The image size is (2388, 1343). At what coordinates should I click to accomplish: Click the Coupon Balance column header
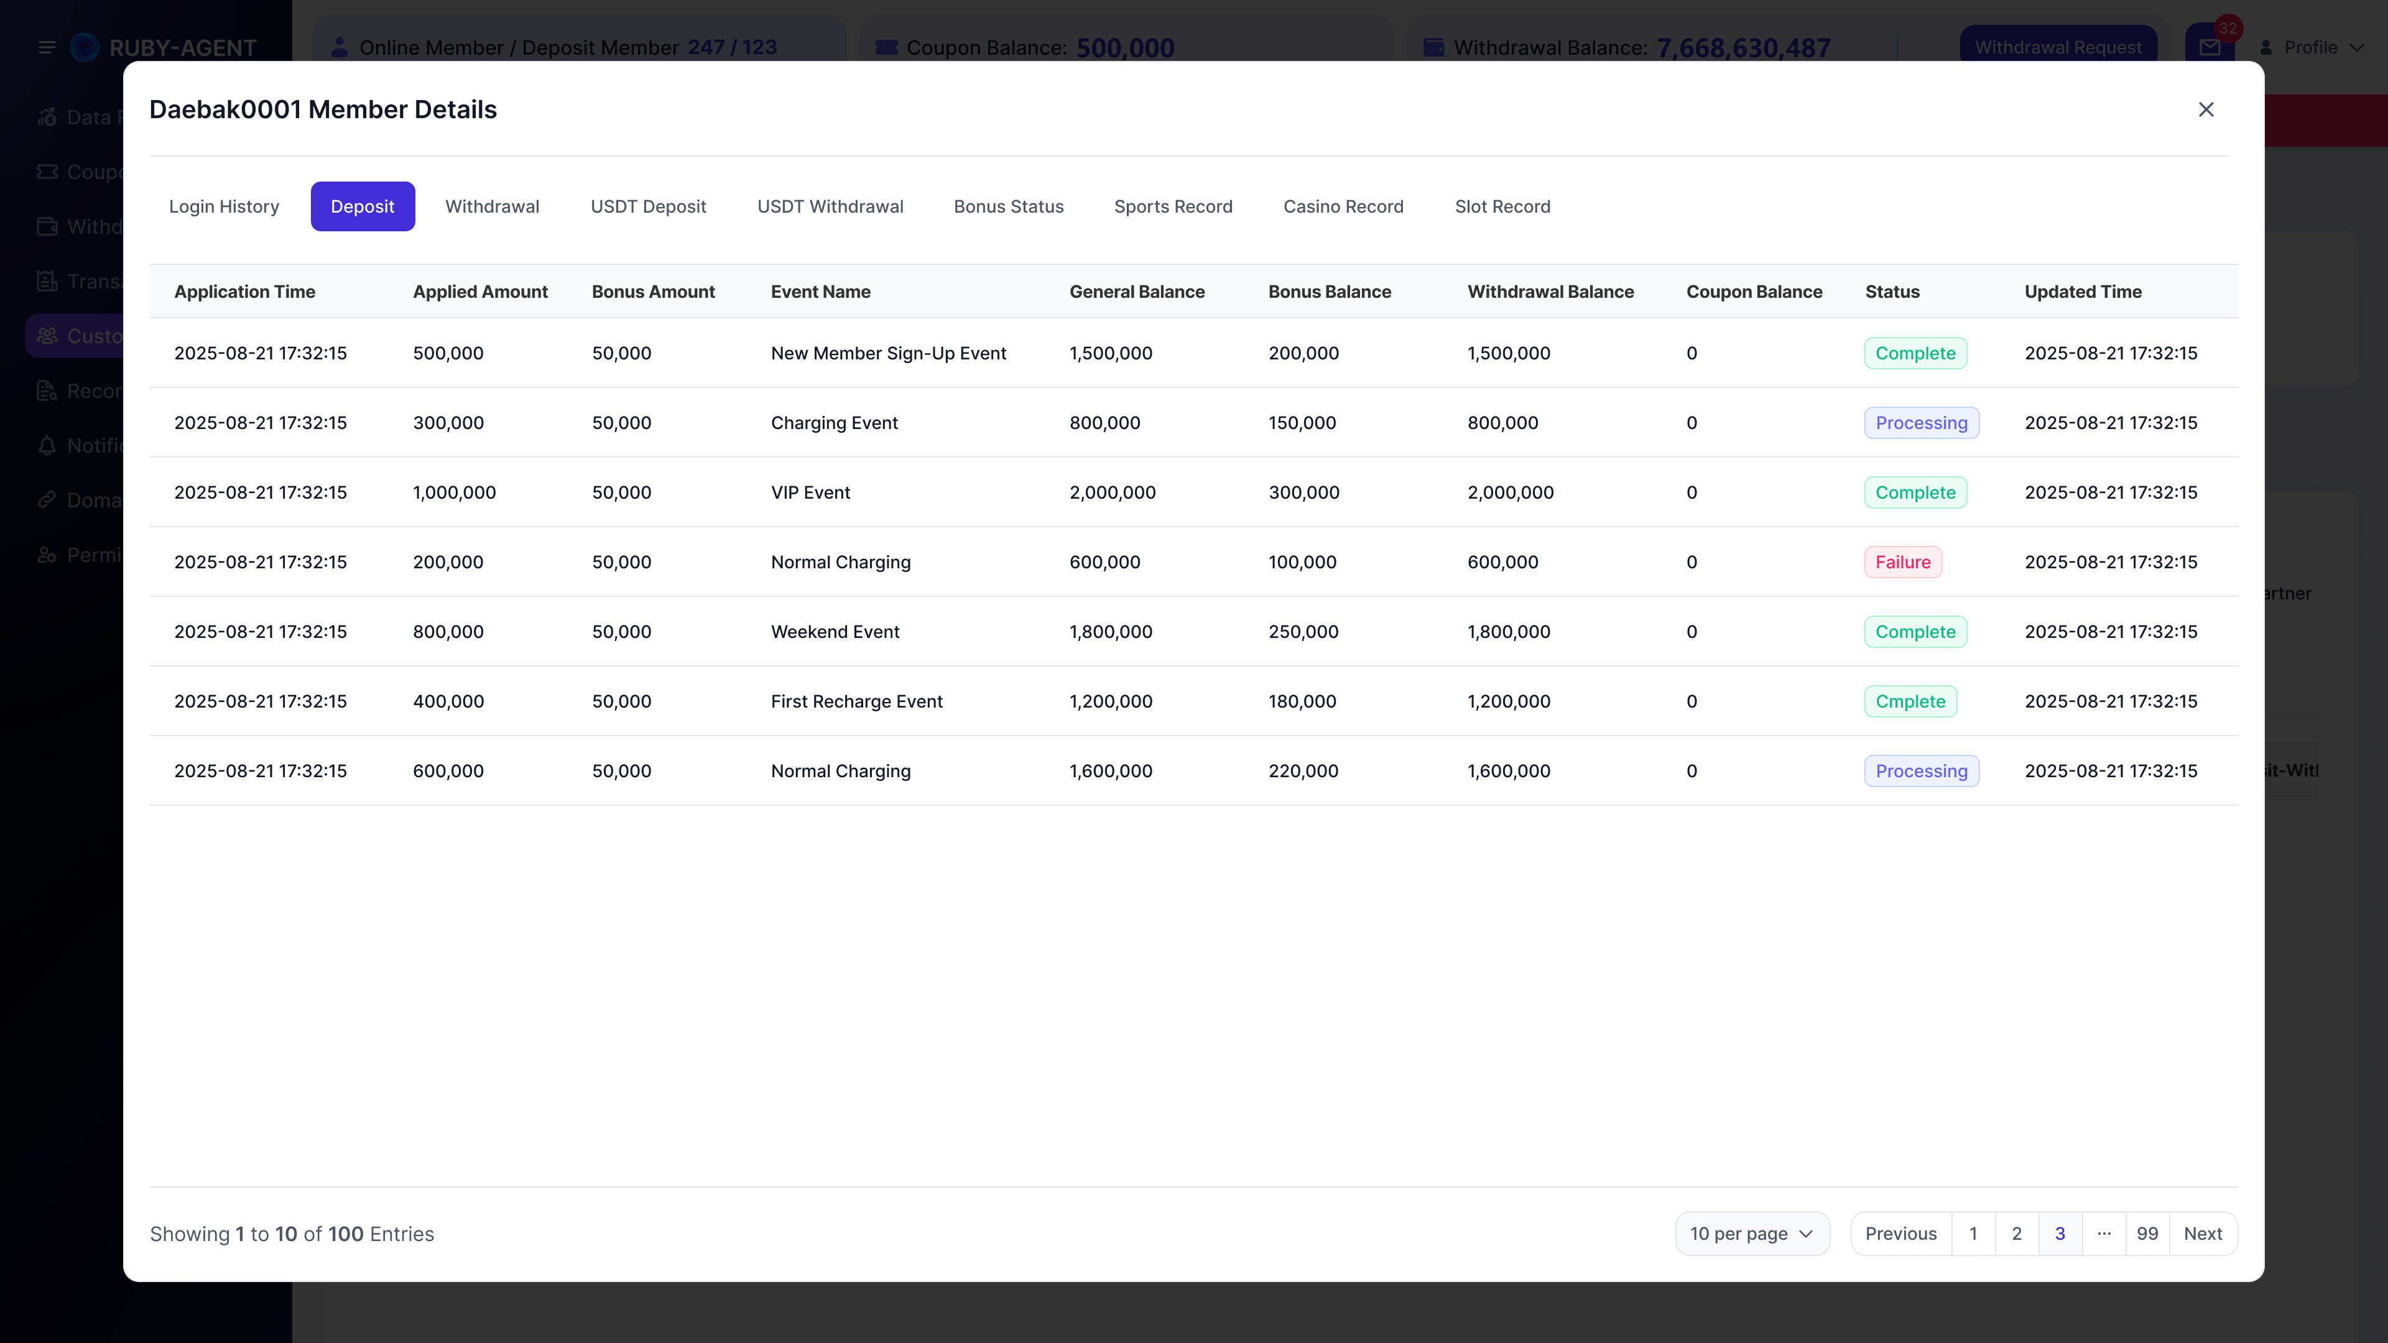[1754, 291]
